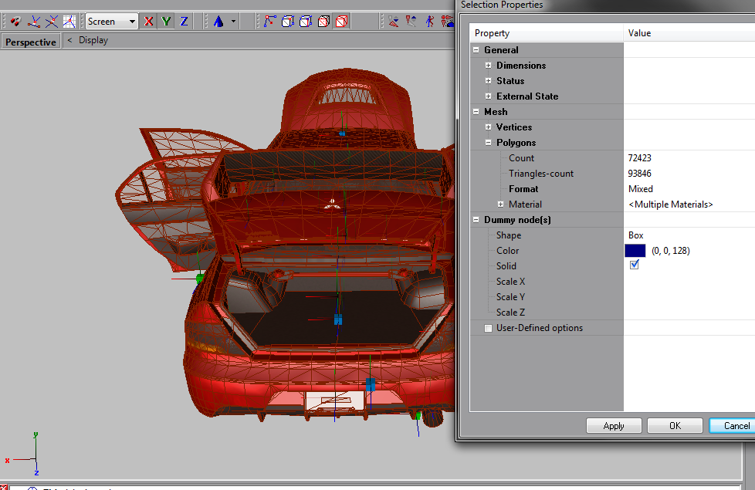Viewport: 755px width, 490px height.
Task: Collapse the Polygons property group
Action: click(x=489, y=143)
